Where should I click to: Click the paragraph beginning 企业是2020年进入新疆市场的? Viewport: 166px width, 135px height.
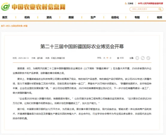coord(82,101)
